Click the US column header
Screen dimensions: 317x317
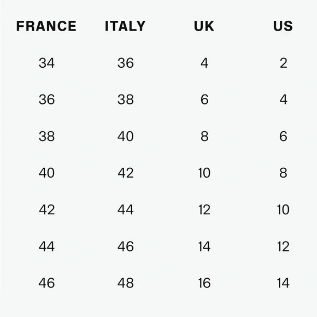tap(283, 26)
